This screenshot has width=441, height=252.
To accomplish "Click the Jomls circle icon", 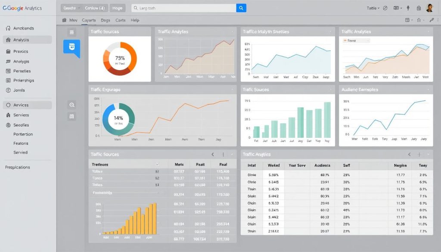I will point(8,90).
